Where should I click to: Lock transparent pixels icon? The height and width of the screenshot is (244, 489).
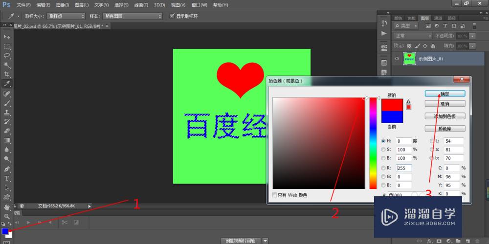click(409, 46)
